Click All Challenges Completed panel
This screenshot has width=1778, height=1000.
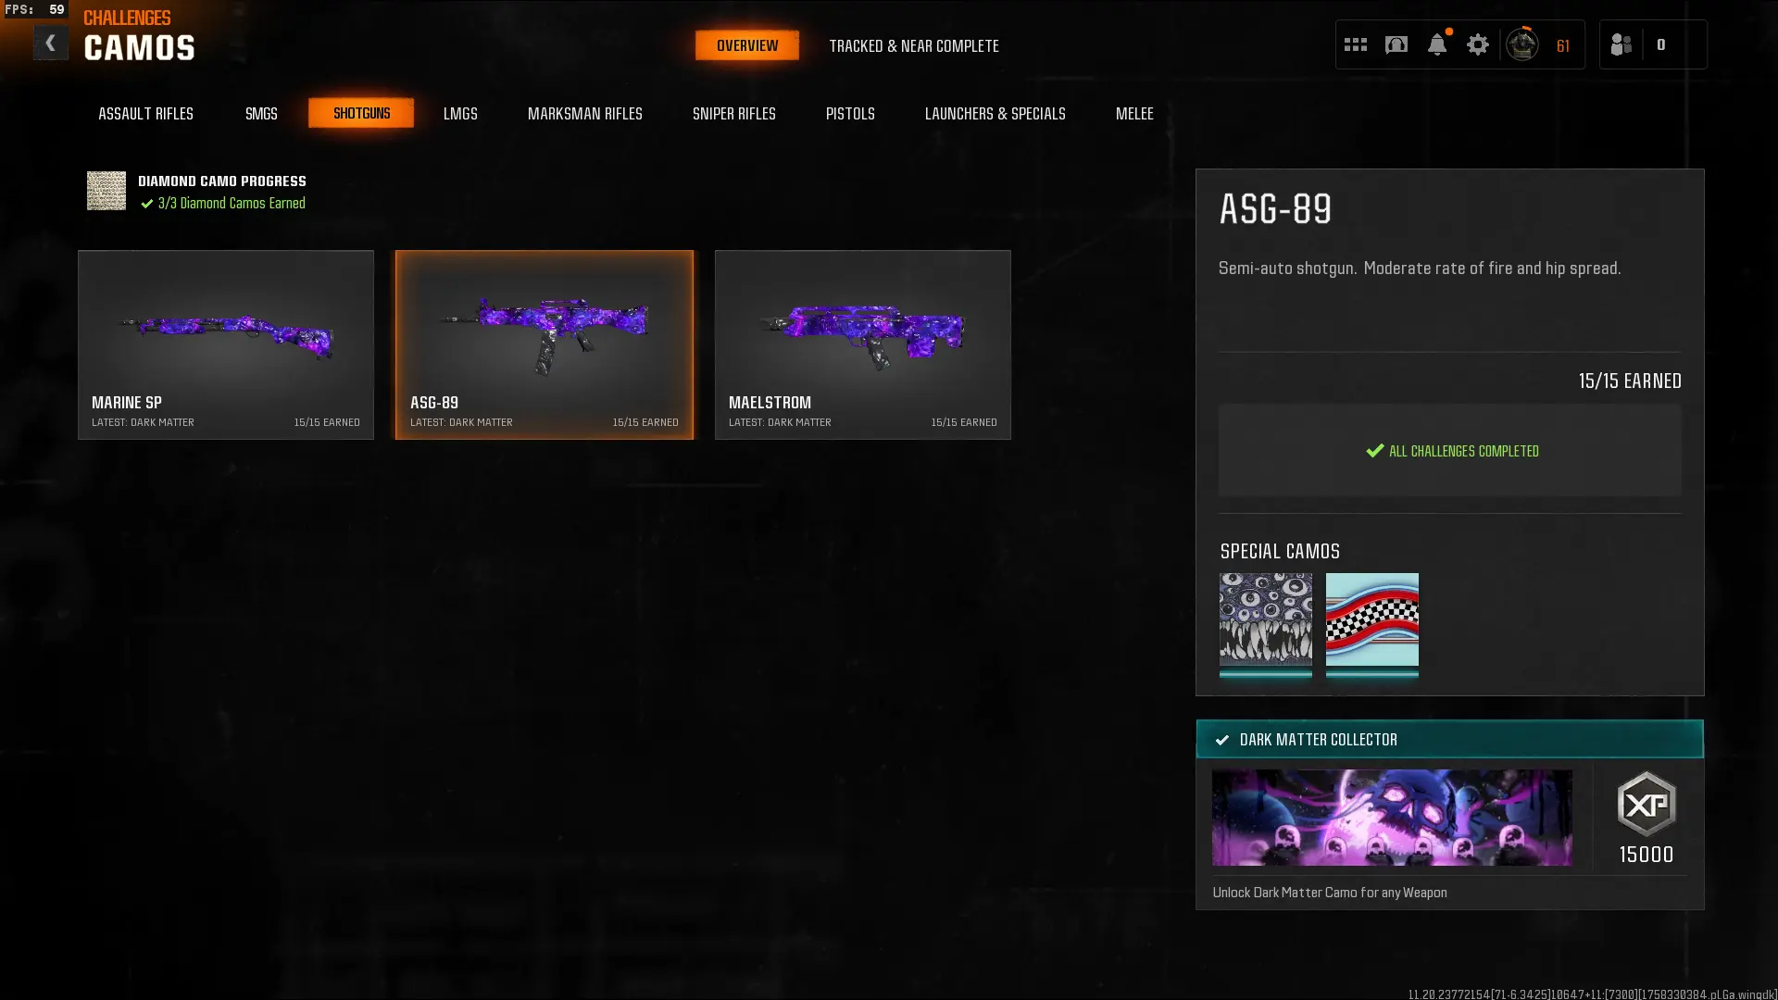coord(1449,451)
